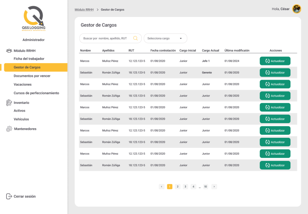Click the search magnifier icon
Screen dimensions: 308x214
coord(136,38)
